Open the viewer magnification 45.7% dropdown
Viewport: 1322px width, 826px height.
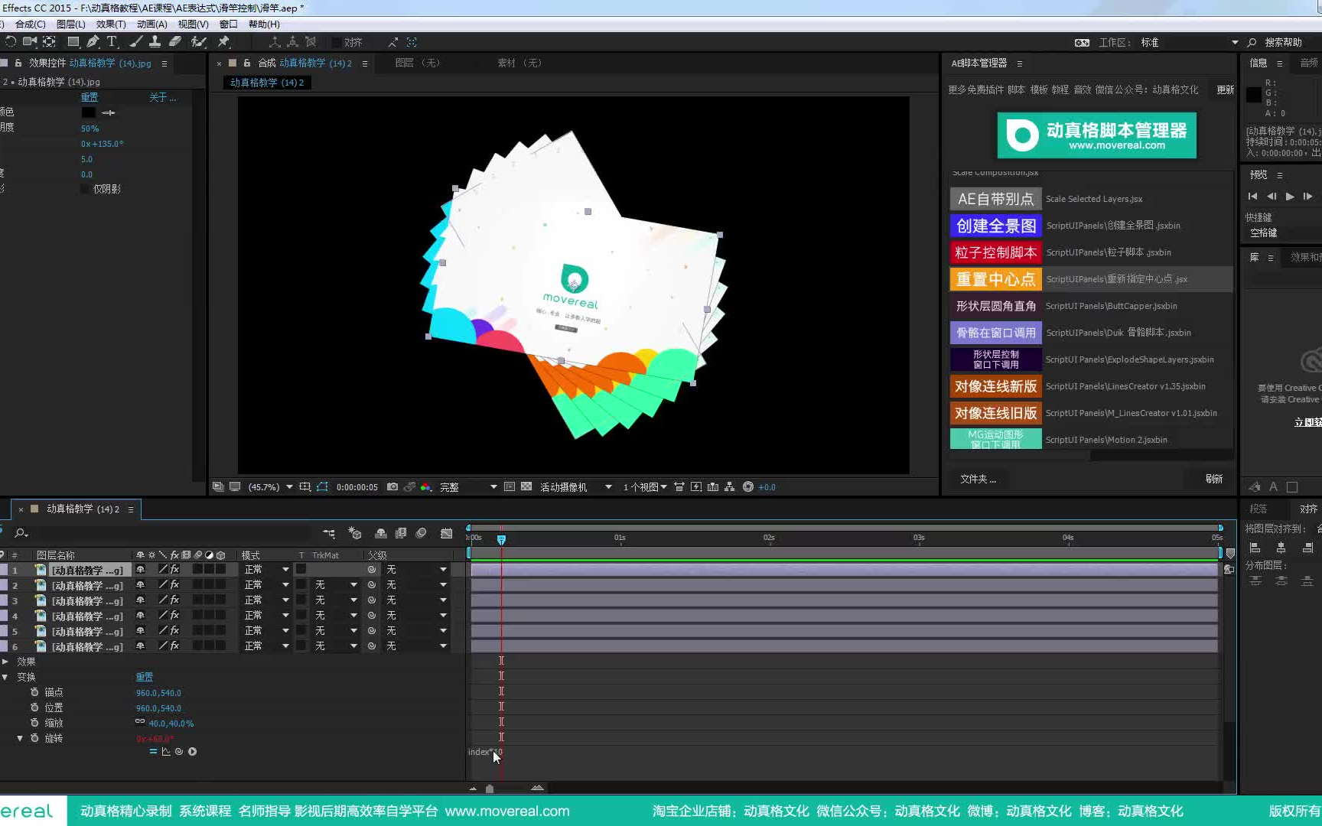[x=270, y=487]
